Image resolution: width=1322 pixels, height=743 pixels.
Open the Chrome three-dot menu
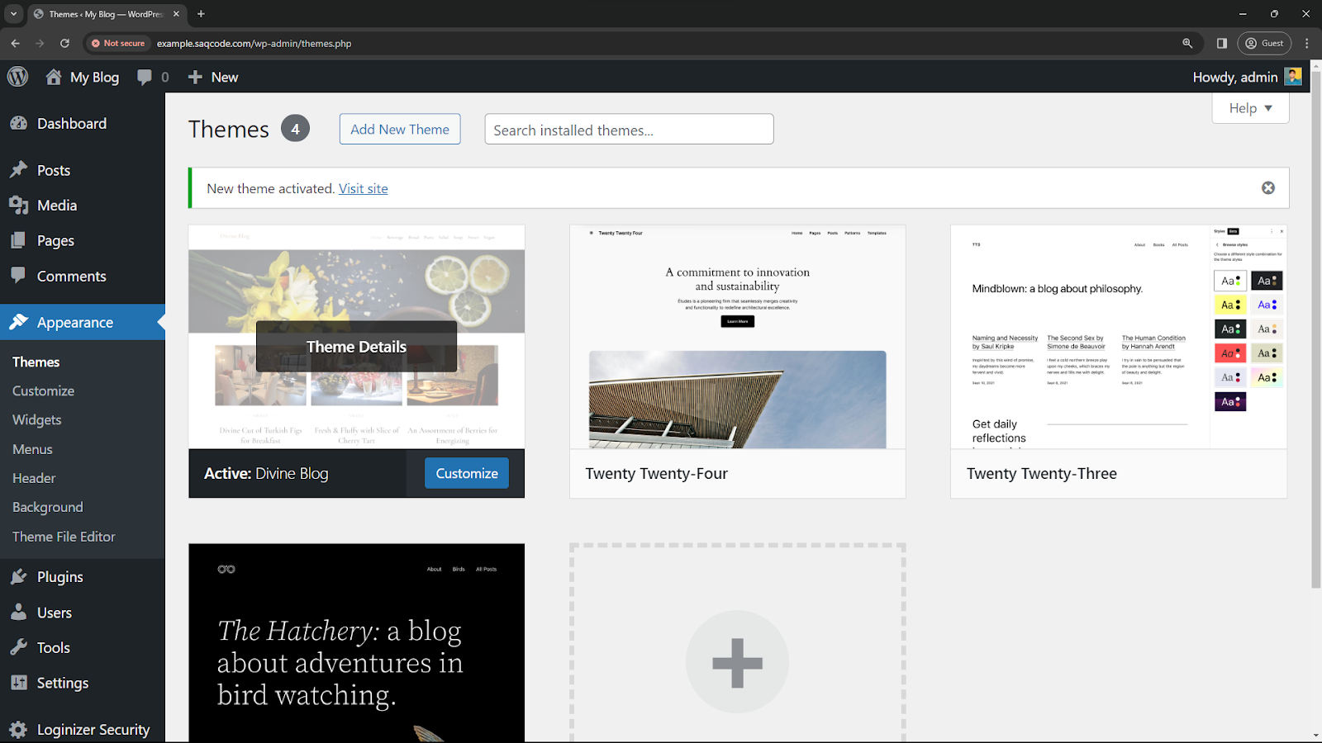point(1306,43)
